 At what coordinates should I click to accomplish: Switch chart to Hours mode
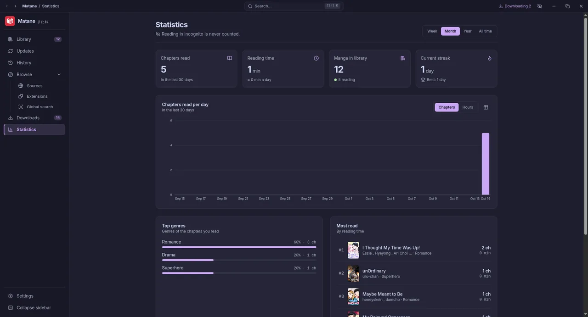[468, 107]
